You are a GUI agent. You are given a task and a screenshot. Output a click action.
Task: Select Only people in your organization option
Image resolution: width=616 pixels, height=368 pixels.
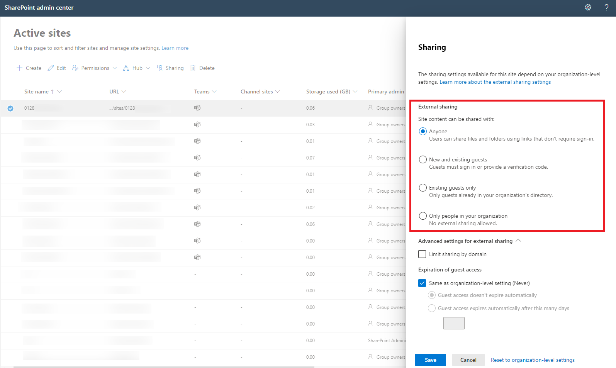pos(423,216)
